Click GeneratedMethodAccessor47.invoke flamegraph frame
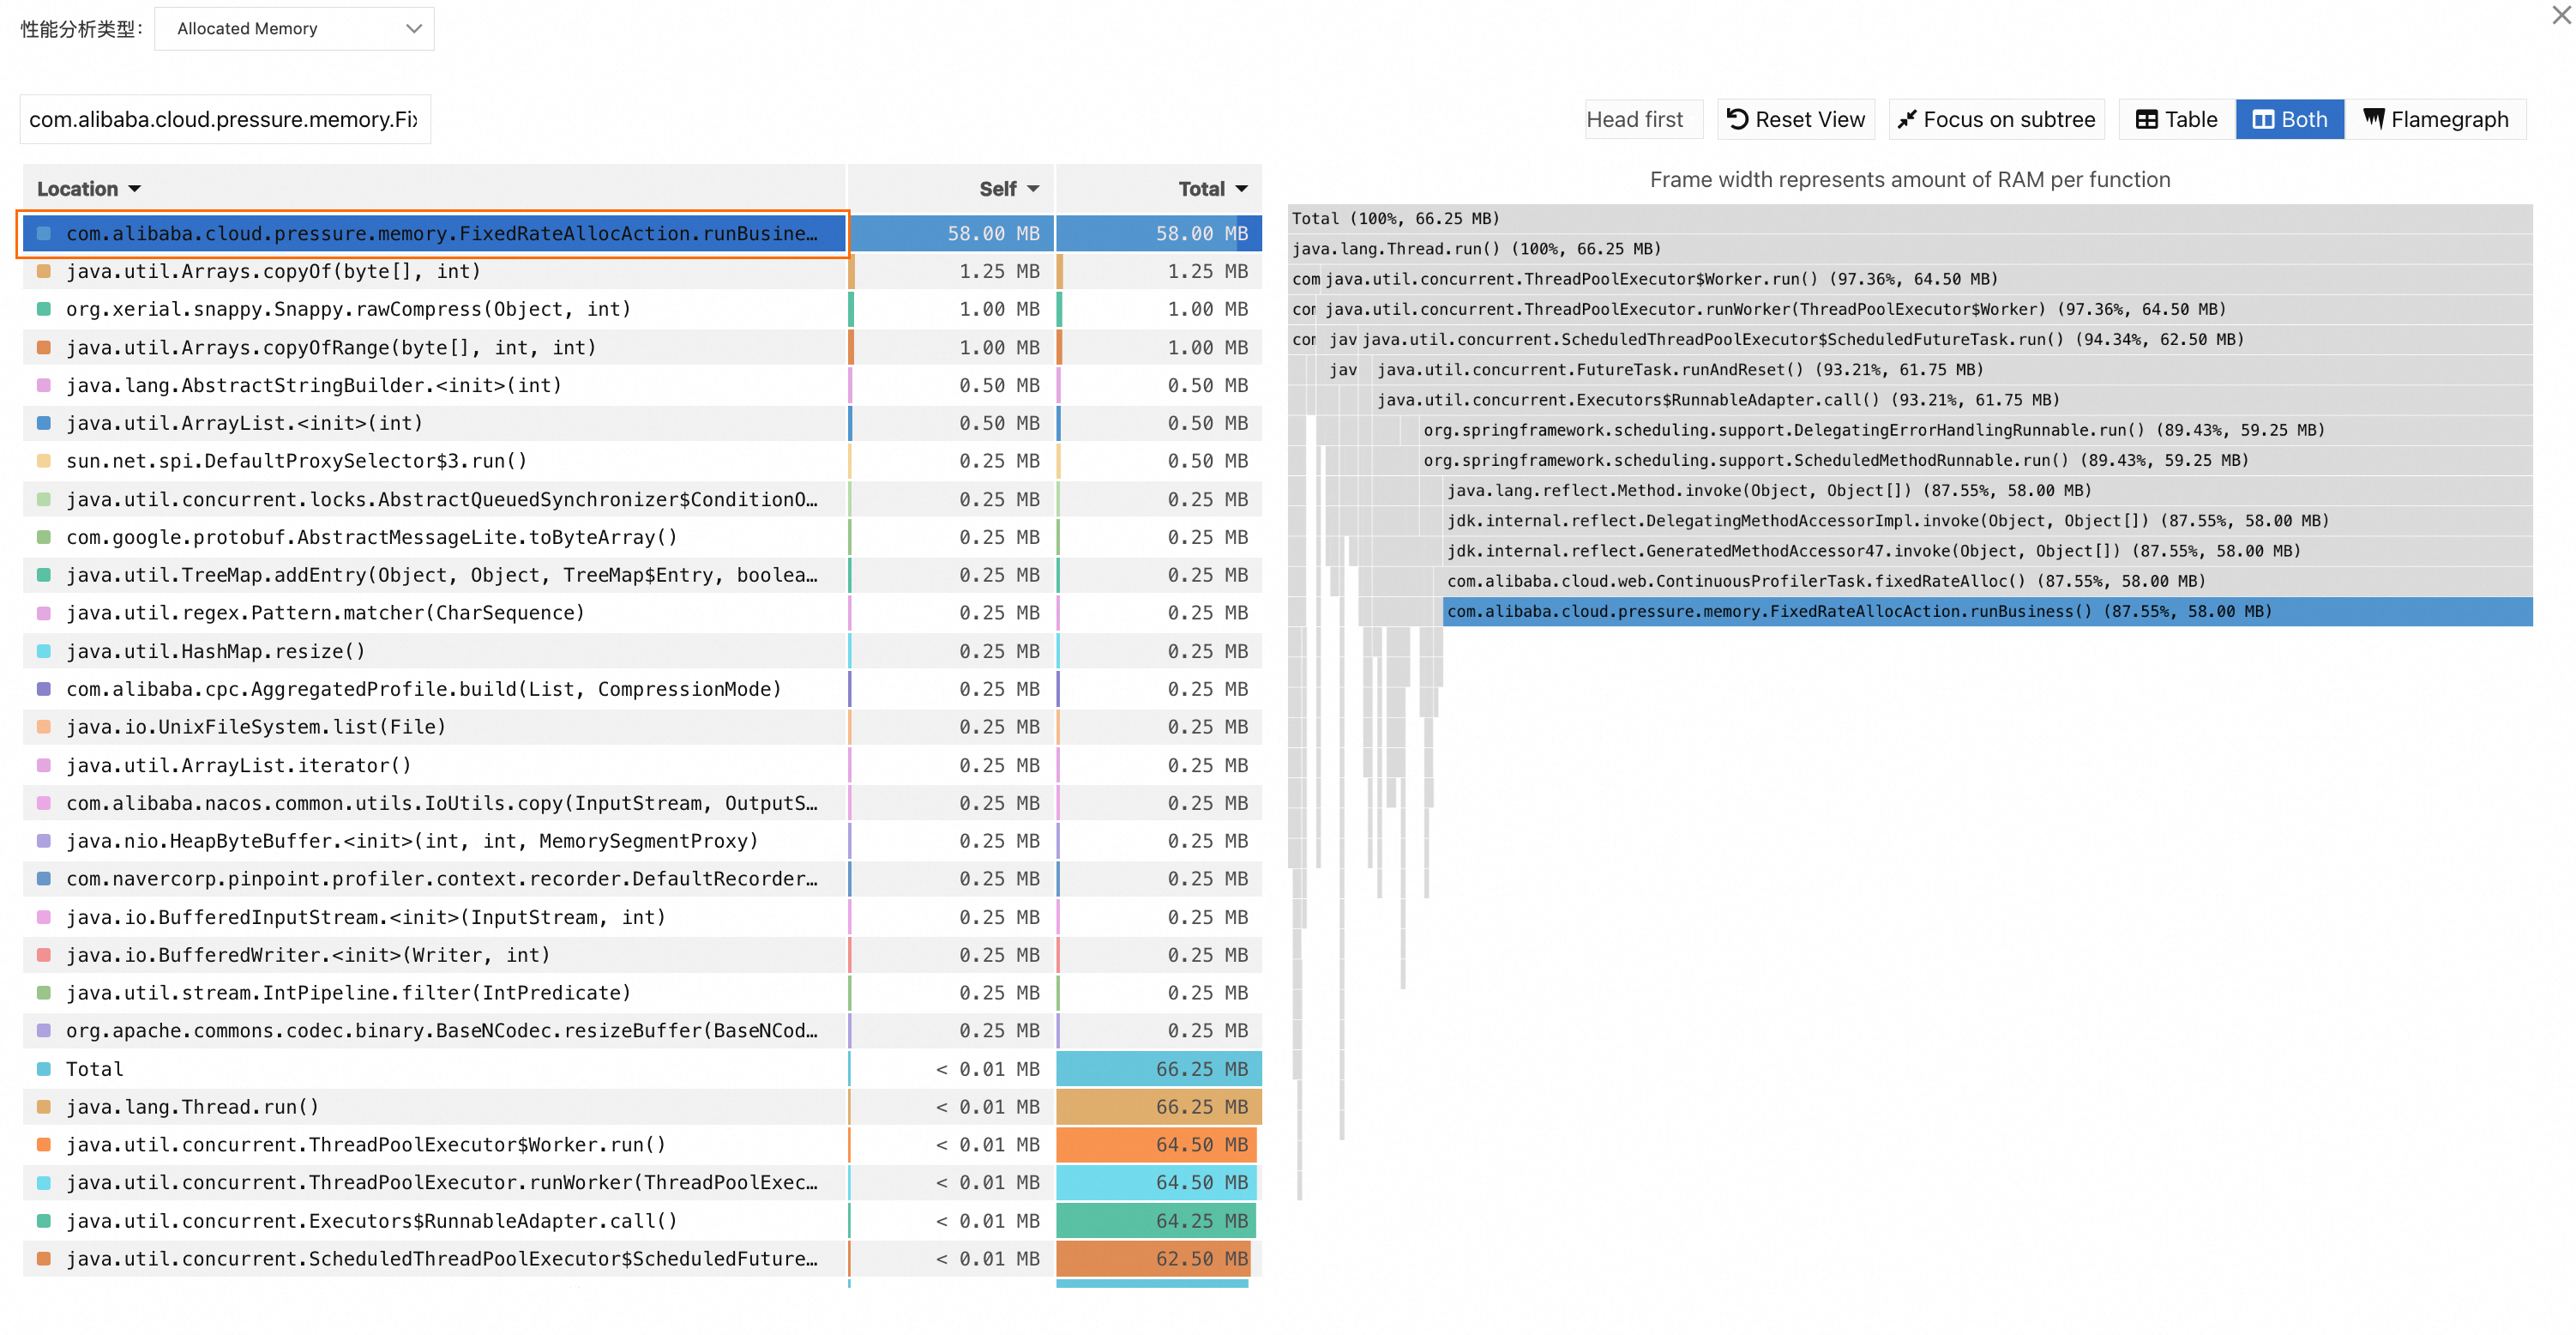The image size is (2576, 1335). coord(1988,552)
